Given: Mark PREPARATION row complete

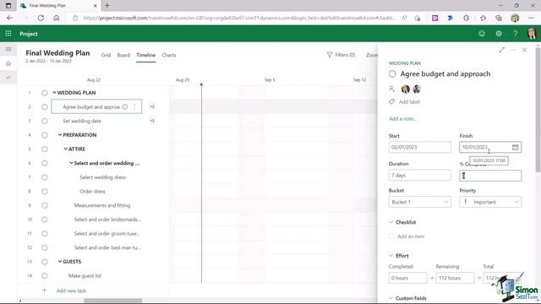Looking at the screenshot, I should click(45, 135).
